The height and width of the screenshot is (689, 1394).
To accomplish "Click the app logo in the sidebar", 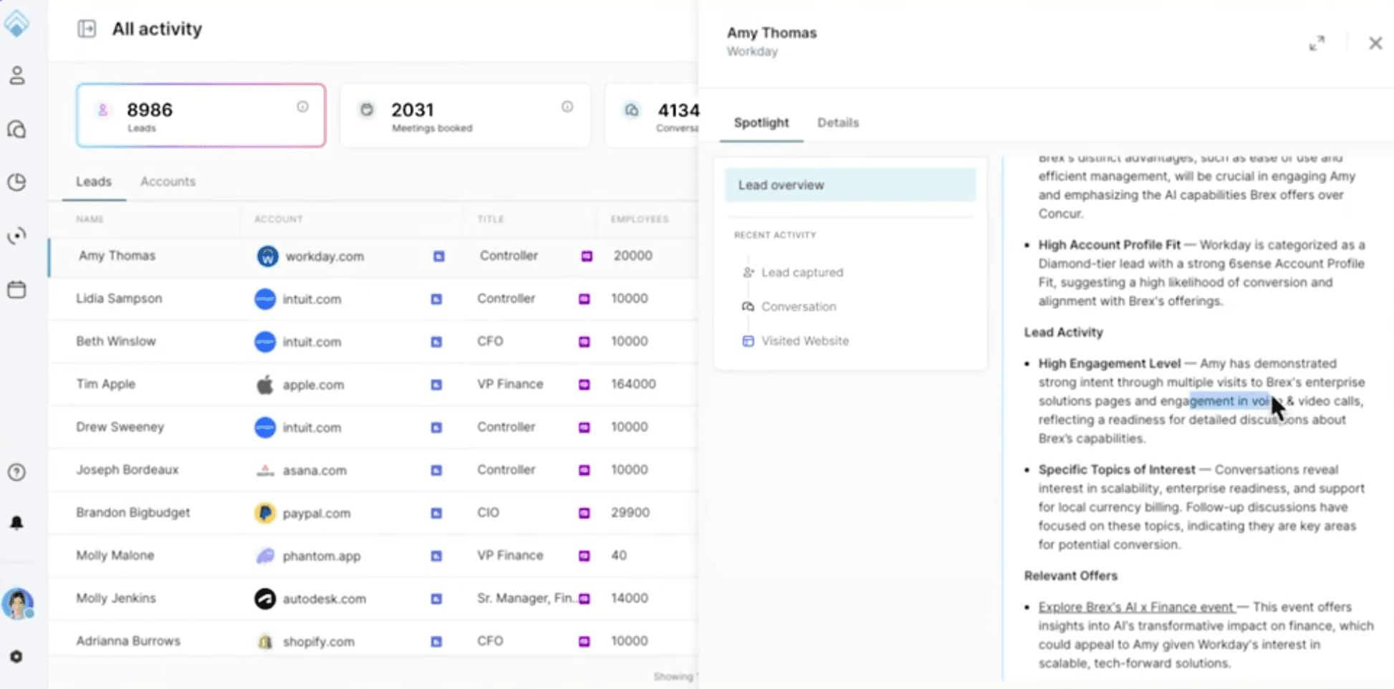I will [x=16, y=23].
